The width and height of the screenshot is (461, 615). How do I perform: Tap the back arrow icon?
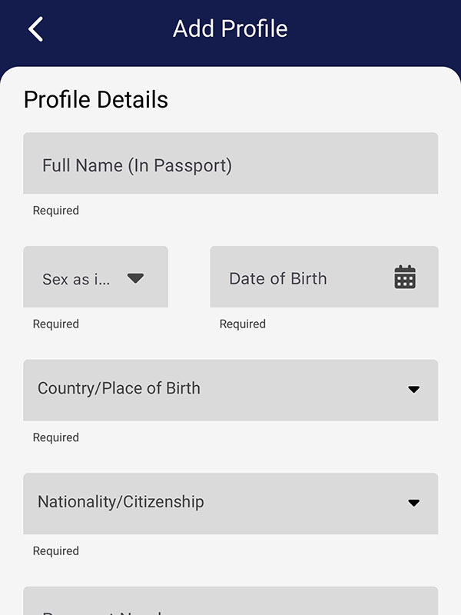[35, 29]
